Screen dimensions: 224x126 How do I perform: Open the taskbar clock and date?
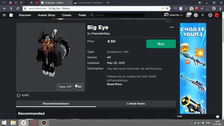pos(217,123)
